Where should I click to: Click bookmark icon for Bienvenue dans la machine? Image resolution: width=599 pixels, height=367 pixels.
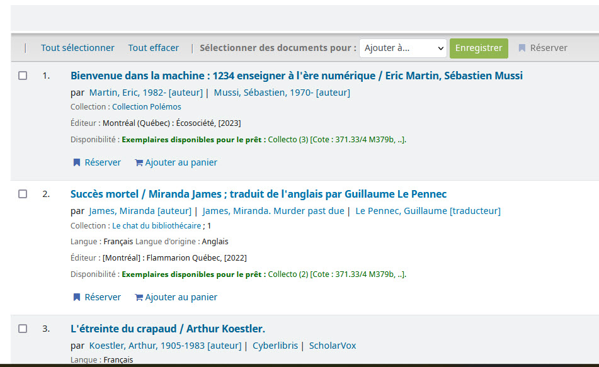pos(77,162)
